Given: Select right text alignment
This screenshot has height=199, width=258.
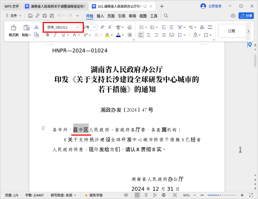Looking at the screenshot, I should [156, 35].
